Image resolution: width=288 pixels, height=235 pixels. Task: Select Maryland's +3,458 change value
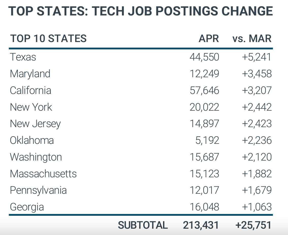pos(257,74)
